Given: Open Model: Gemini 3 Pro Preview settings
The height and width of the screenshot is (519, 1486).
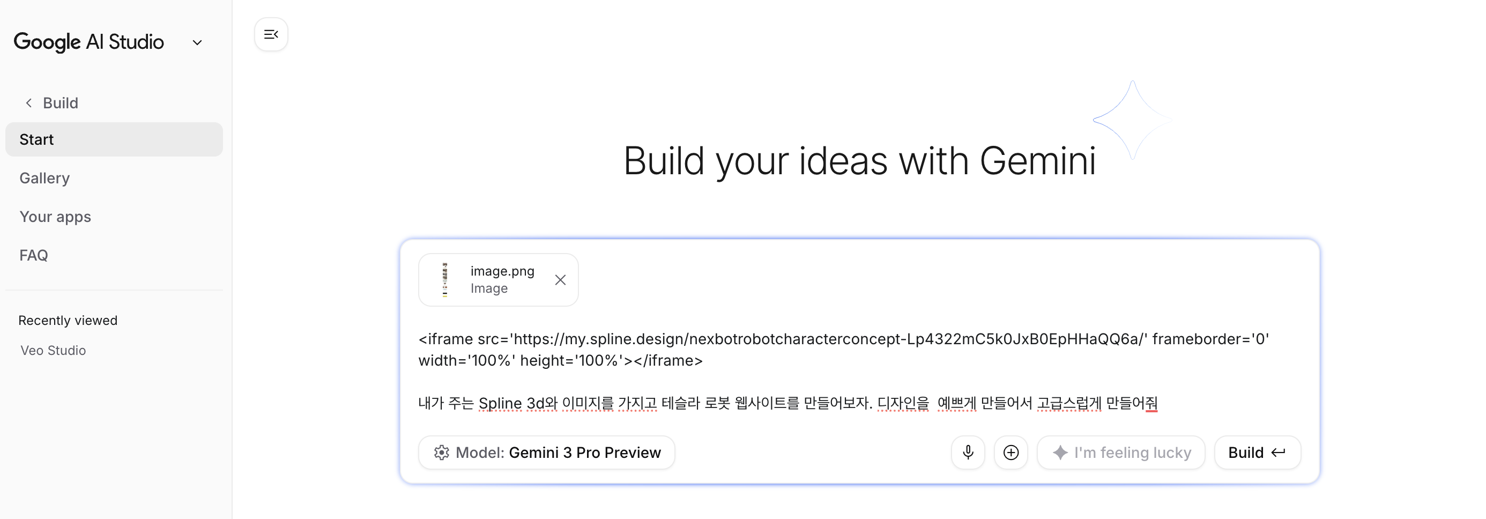Looking at the screenshot, I should tap(546, 452).
